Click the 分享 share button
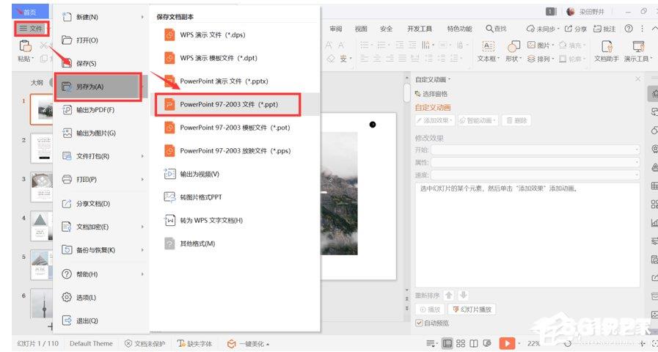Viewport: 658px width, 352px height. [576, 29]
